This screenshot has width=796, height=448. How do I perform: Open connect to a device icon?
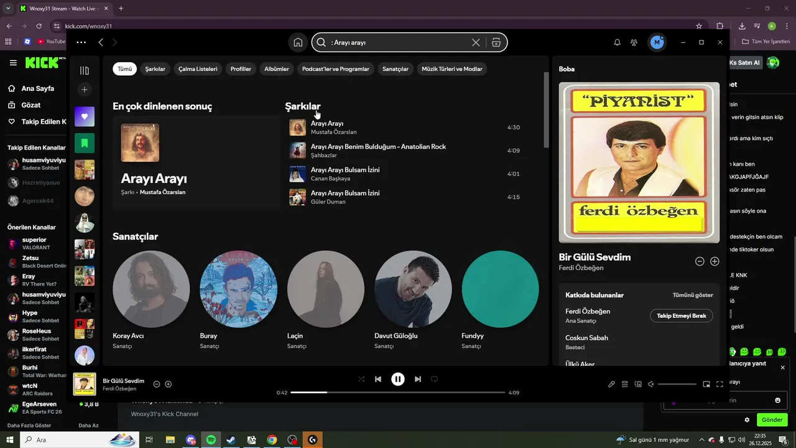[x=638, y=384]
